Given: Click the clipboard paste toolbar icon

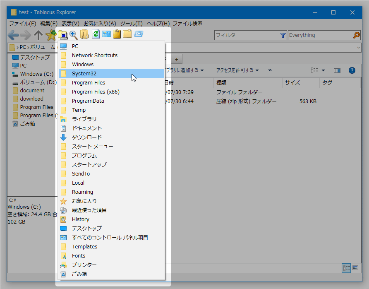Looking at the screenshot, I should pos(117,34).
